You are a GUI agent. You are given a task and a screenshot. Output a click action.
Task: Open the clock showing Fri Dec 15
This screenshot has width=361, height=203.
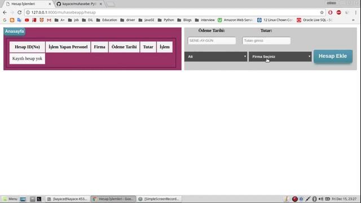pyautogui.click(x=344, y=199)
